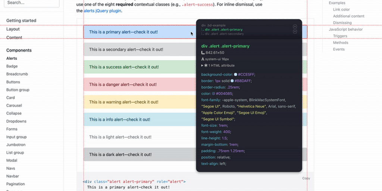Open the Dropdowns component page
The height and width of the screenshot is (191, 382).
(16, 121)
